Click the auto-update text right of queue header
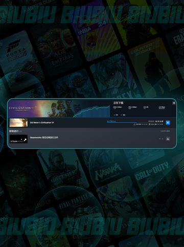This screenshot has height=247, width=184. pyautogui.click(x=165, y=131)
